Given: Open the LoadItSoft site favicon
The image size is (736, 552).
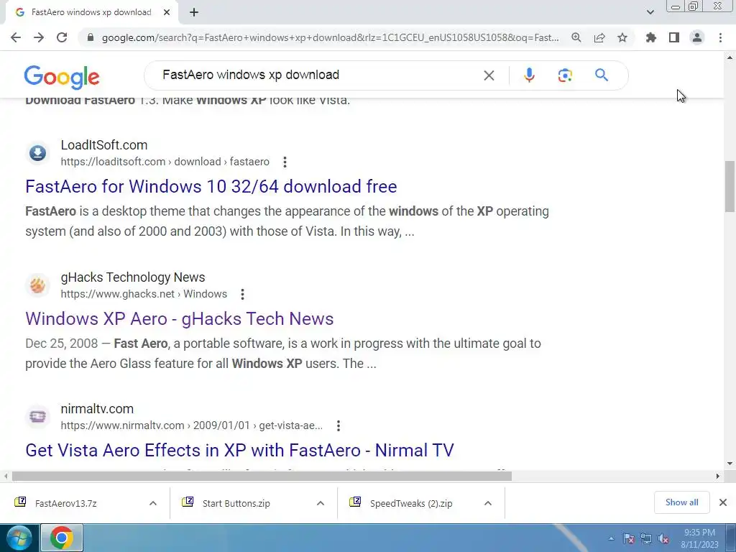Looking at the screenshot, I should click(37, 153).
